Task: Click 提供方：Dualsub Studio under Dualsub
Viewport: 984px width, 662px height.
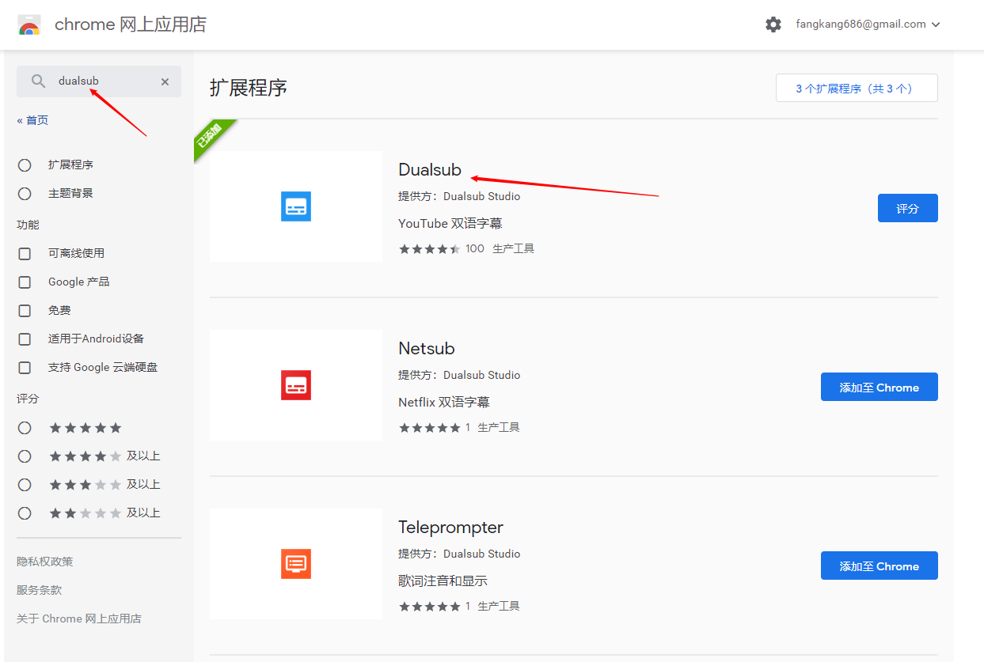Action: pos(459,196)
